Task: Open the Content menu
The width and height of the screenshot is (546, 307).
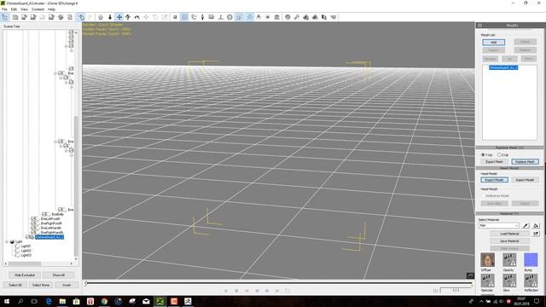Action: [38, 9]
